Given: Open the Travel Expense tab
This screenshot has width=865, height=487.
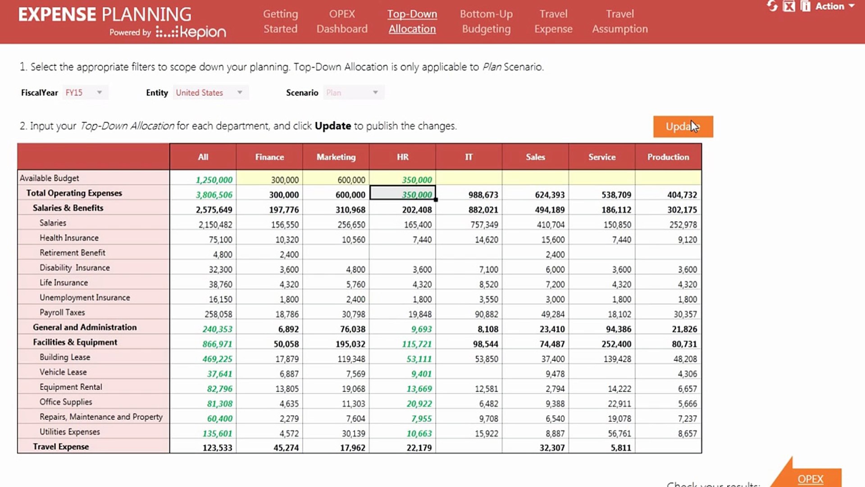Looking at the screenshot, I should click(x=553, y=21).
